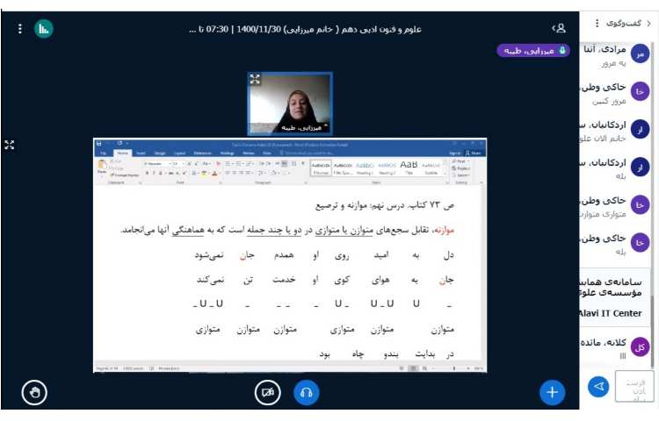
Task: Toggle the raise hand button
Action: [x=34, y=392]
